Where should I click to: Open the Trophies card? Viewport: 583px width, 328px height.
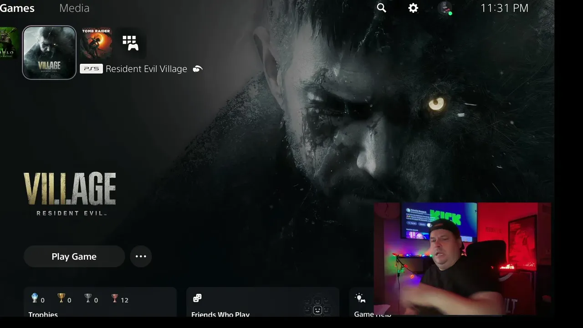[100, 302]
